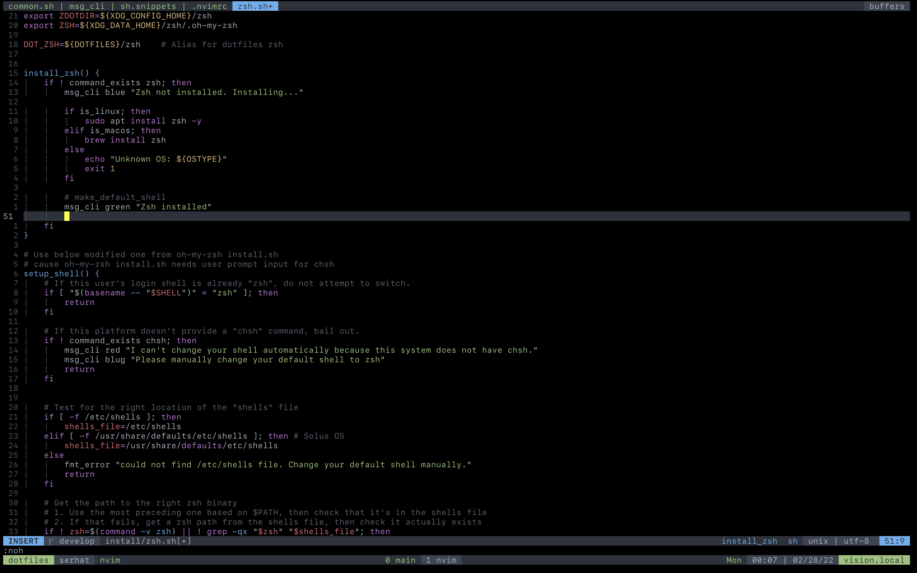917x573 pixels.
Task: Place cursor on install_zsh() function definition
Action: point(61,73)
